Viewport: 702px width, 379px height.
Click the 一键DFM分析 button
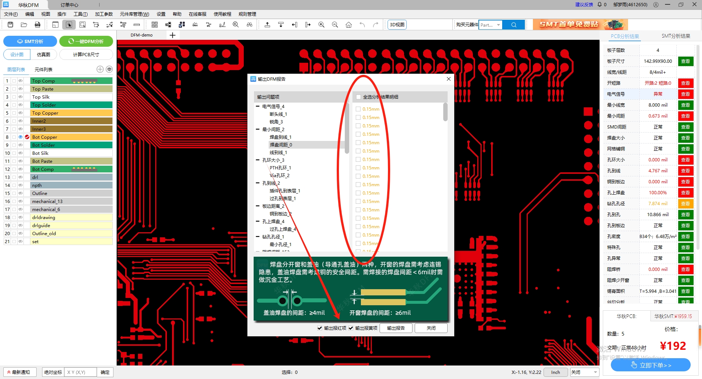coord(86,41)
